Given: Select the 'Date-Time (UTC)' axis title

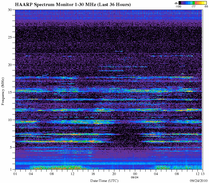Looking at the screenshot, I should (104, 181).
